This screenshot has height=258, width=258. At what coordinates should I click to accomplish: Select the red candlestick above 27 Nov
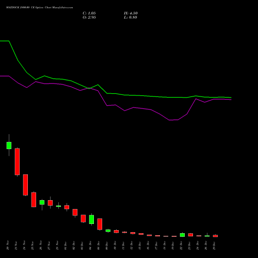pyautogui.click(x=50, y=203)
